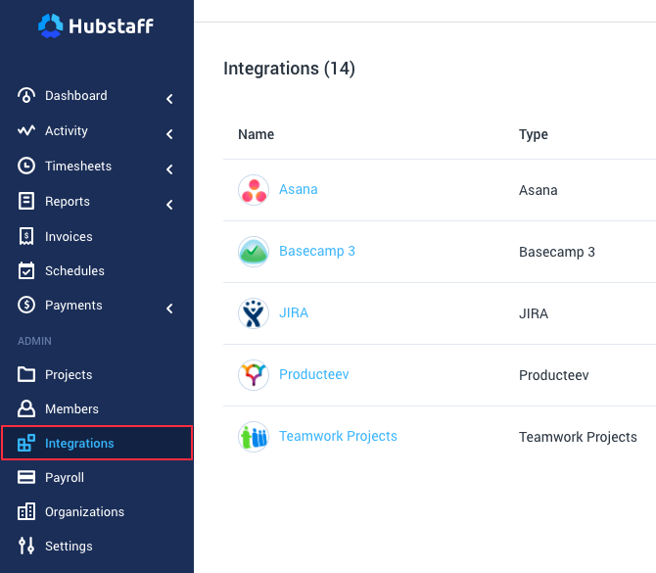656x573 pixels.
Task: Expand the Dashboard menu chevron
Action: [169, 99]
